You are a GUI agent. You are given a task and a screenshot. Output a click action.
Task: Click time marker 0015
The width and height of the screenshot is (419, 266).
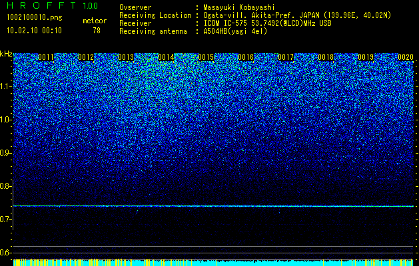coord(206,57)
